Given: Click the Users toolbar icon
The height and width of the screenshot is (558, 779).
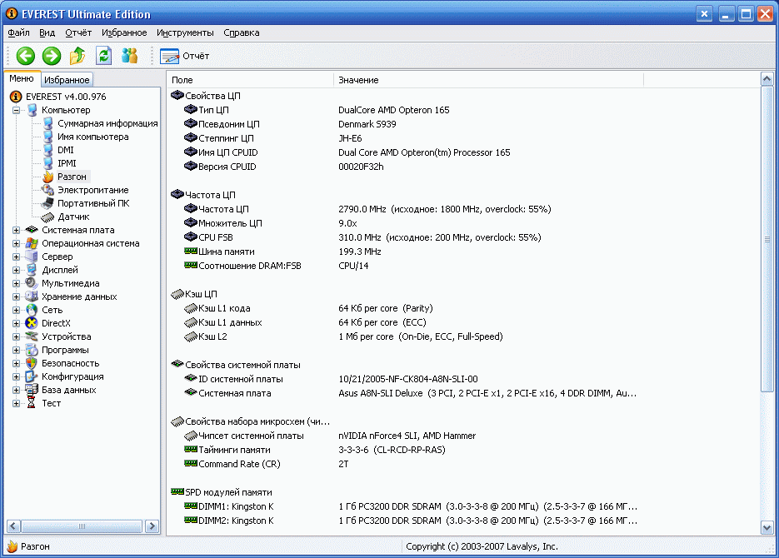Looking at the screenshot, I should point(129,56).
